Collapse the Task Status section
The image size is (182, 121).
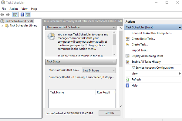click(114, 61)
